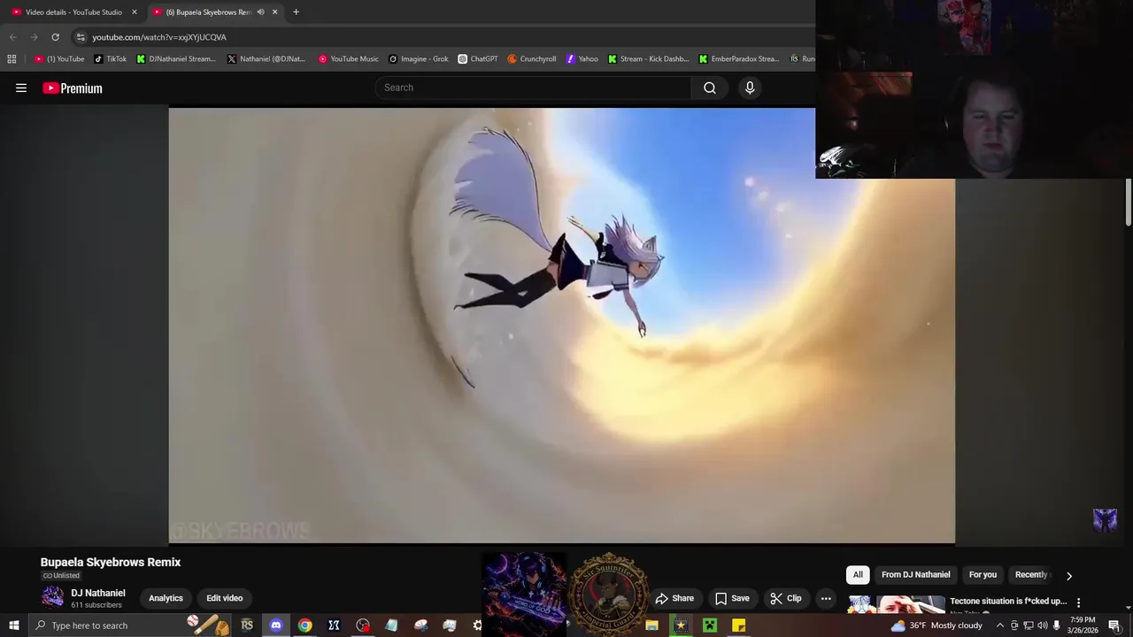Open the YouTube bookmark

pyautogui.click(x=60, y=59)
